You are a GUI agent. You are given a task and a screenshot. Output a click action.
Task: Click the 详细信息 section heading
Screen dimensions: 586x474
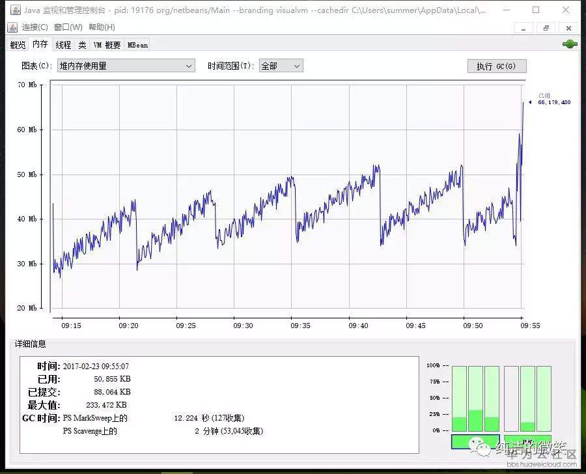30,344
